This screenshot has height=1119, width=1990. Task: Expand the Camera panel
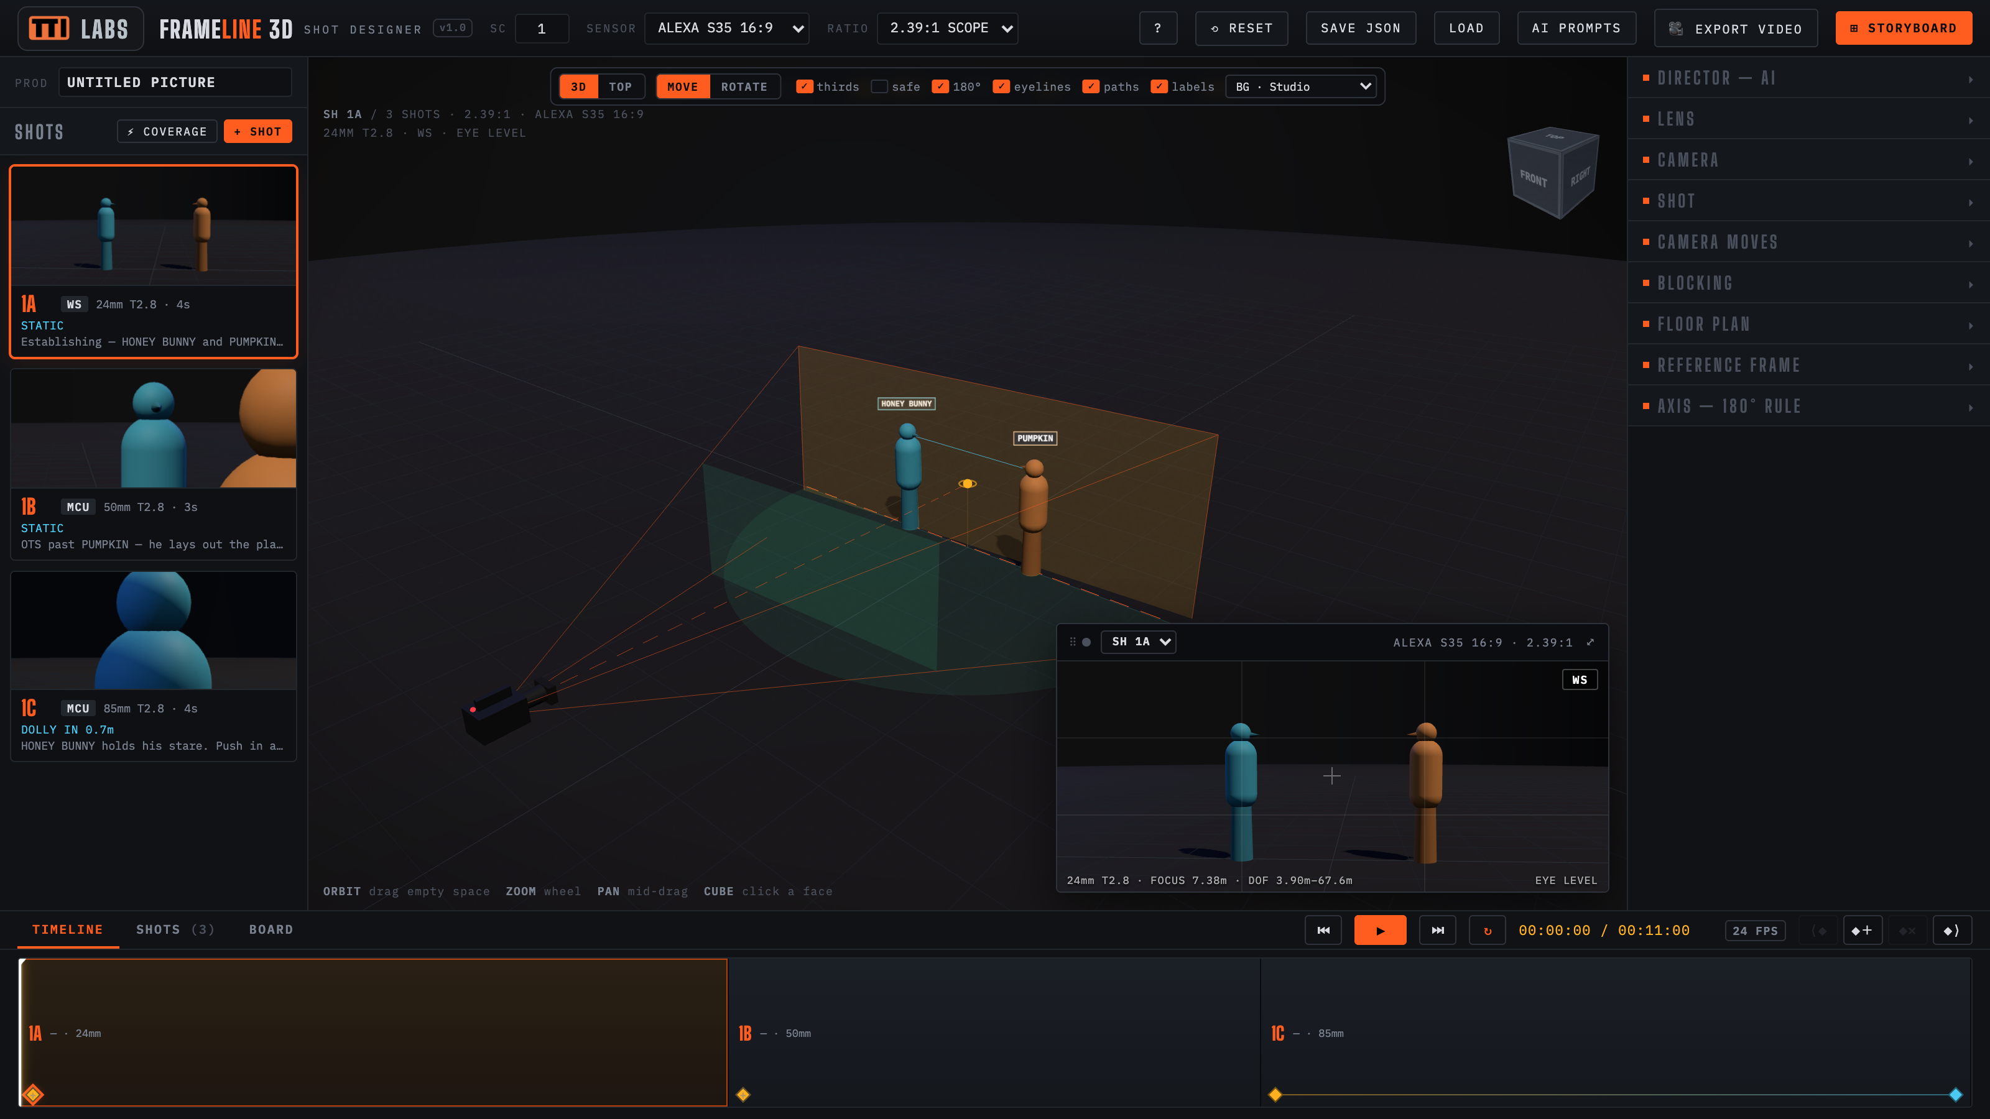(x=1808, y=160)
